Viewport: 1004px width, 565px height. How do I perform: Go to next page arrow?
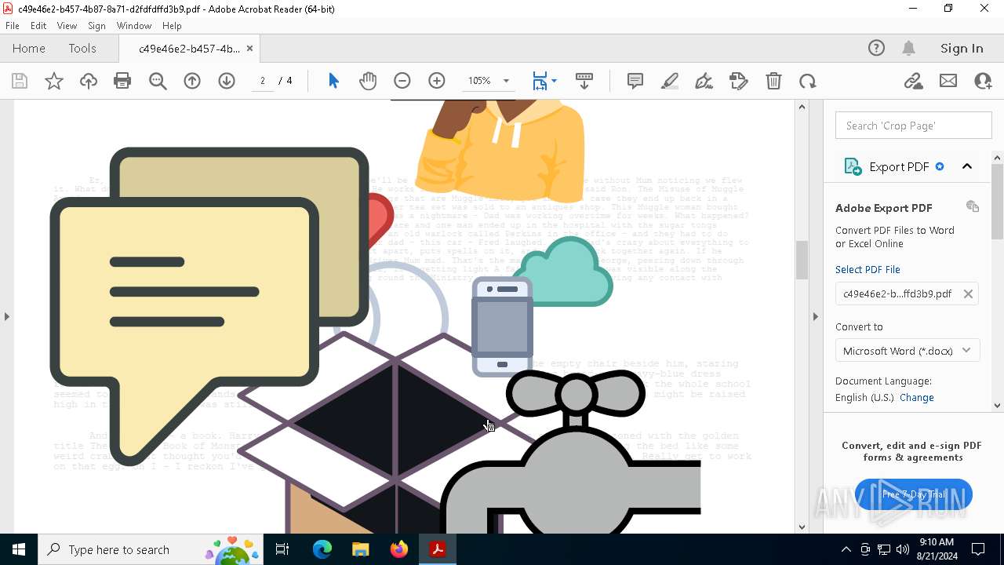click(227, 81)
